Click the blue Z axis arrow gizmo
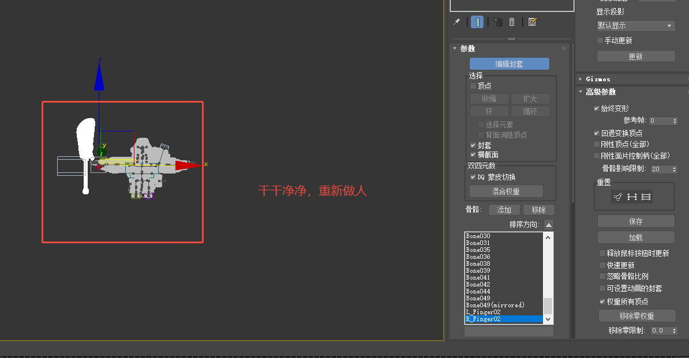Image resolution: width=689 pixels, height=358 pixels. point(99,77)
